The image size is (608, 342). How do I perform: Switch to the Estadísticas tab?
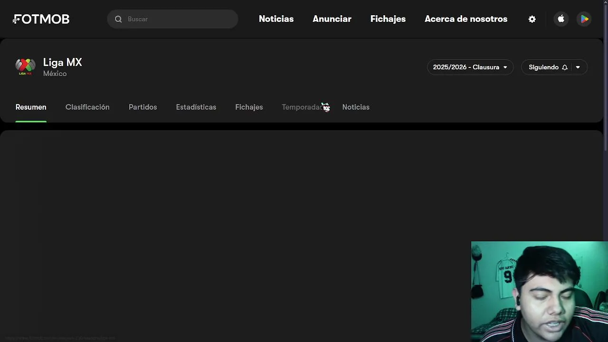[x=196, y=107]
